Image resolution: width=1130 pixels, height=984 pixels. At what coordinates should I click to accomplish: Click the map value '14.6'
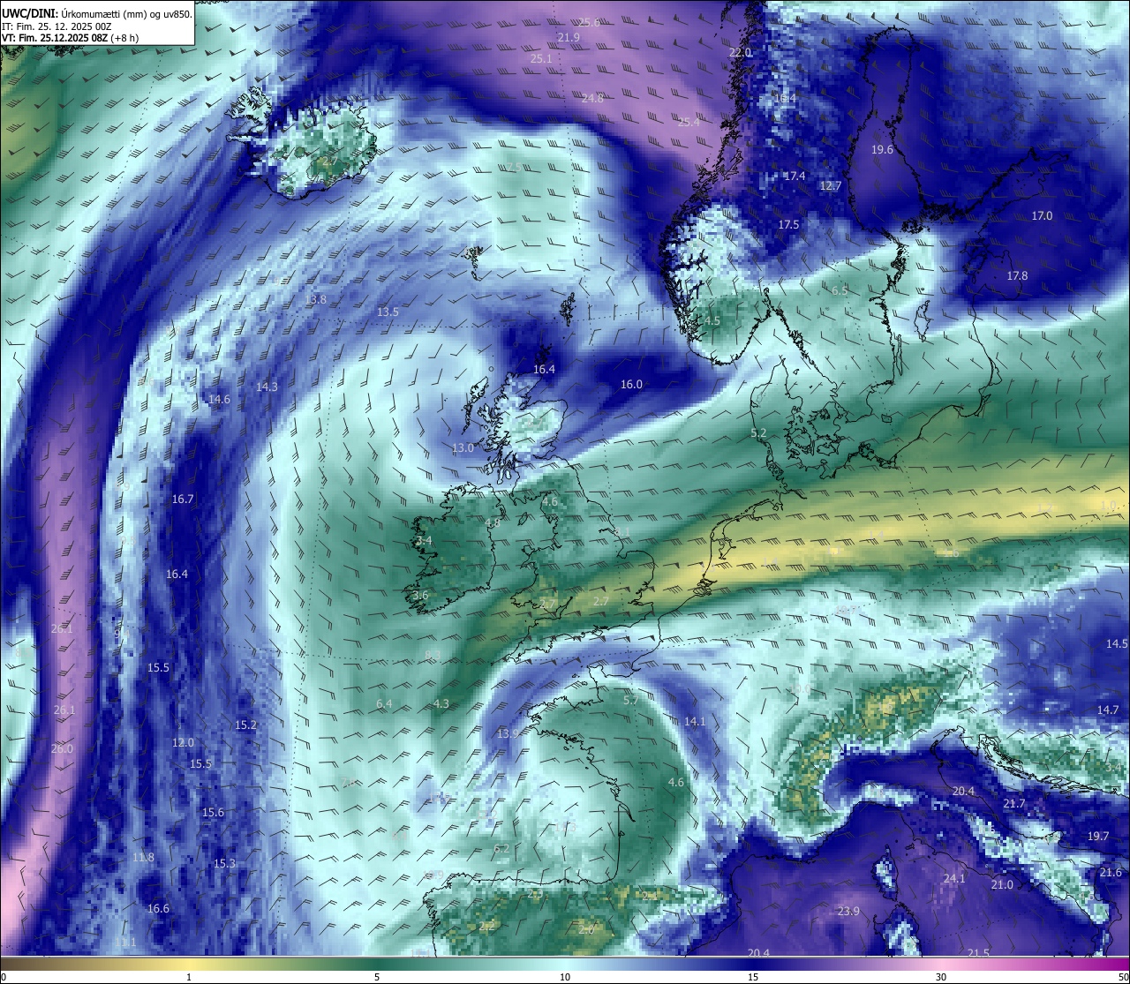[x=219, y=399]
